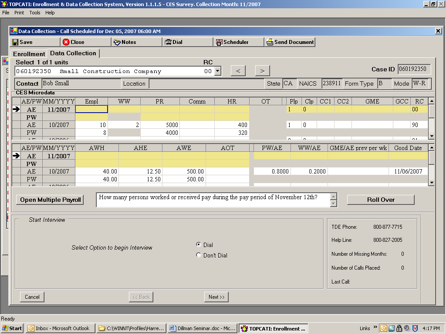
Task: Click the Start button in taskbar
Action: [x=12, y=328]
